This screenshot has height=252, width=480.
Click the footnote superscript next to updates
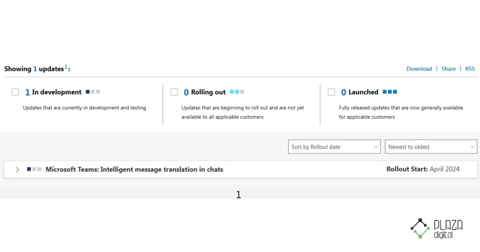tap(66, 67)
